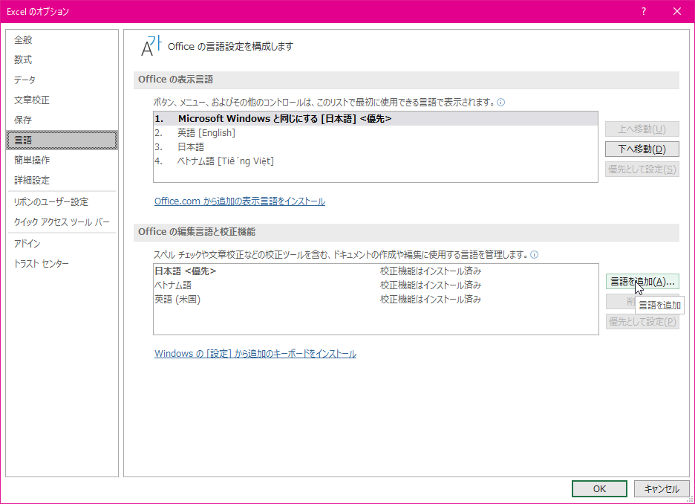Select 日本語 in display language list
This screenshot has height=504, width=695.
(376, 147)
